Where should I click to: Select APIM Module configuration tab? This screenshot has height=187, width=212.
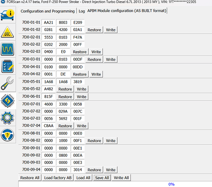[127, 11]
